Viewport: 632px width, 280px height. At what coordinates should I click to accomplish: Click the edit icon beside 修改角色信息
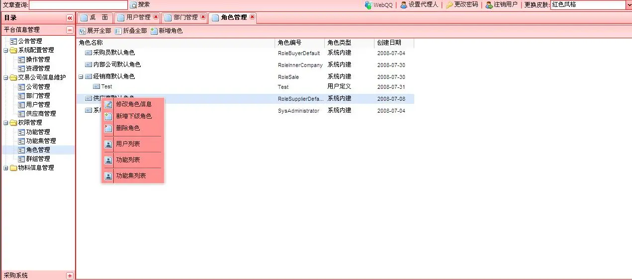click(108, 104)
